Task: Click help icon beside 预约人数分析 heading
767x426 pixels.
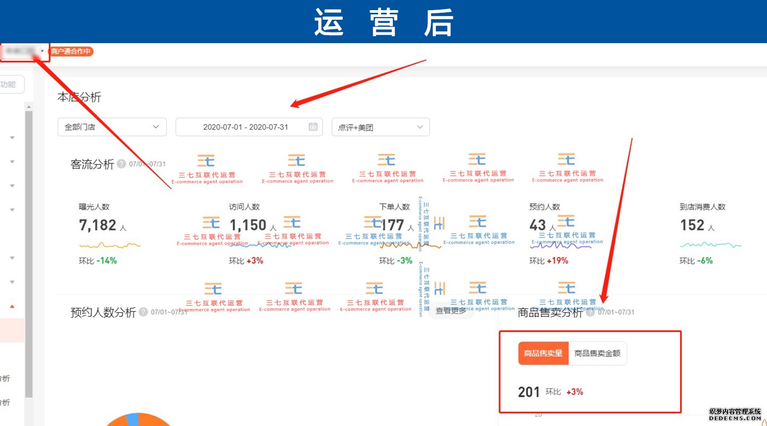Action: [143, 312]
